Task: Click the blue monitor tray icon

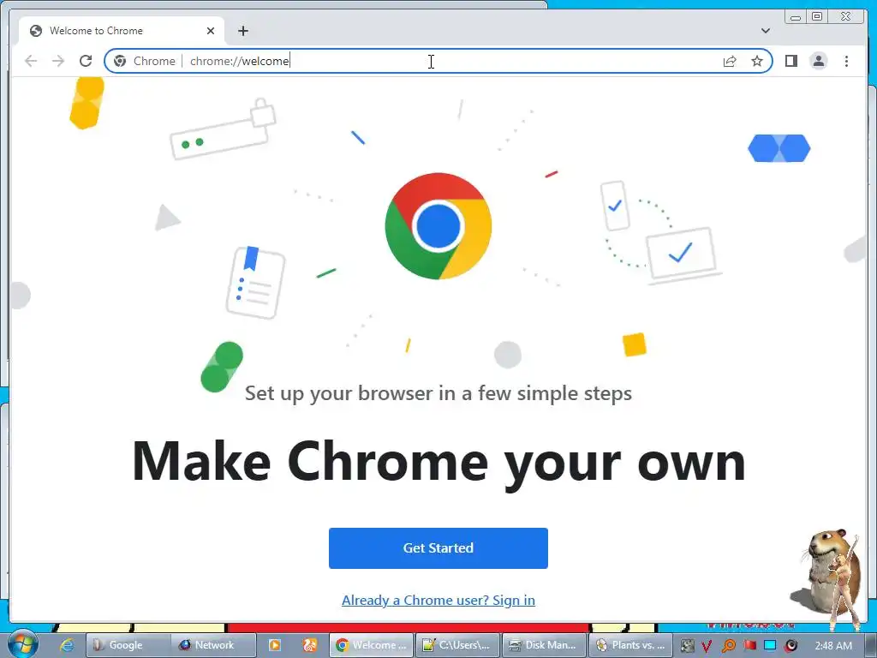Action: (x=770, y=645)
